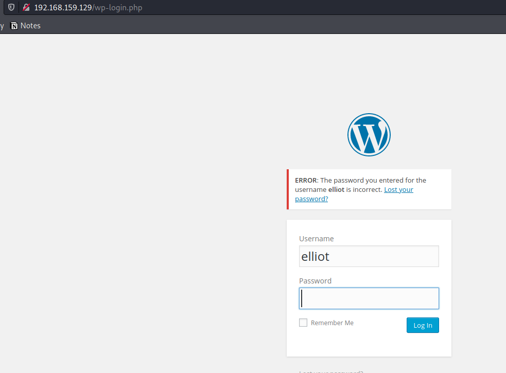This screenshot has width=506, height=373.
Task: Click the 'Remember Me' label text
Action: coord(332,323)
